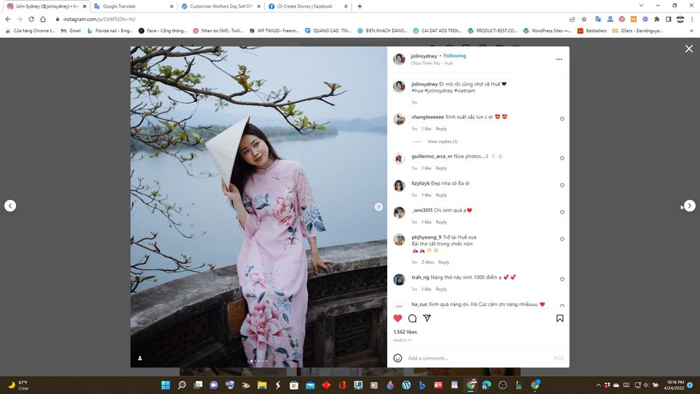Click the share paper plane icon
The image size is (700, 394).
(x=427, y=318)
